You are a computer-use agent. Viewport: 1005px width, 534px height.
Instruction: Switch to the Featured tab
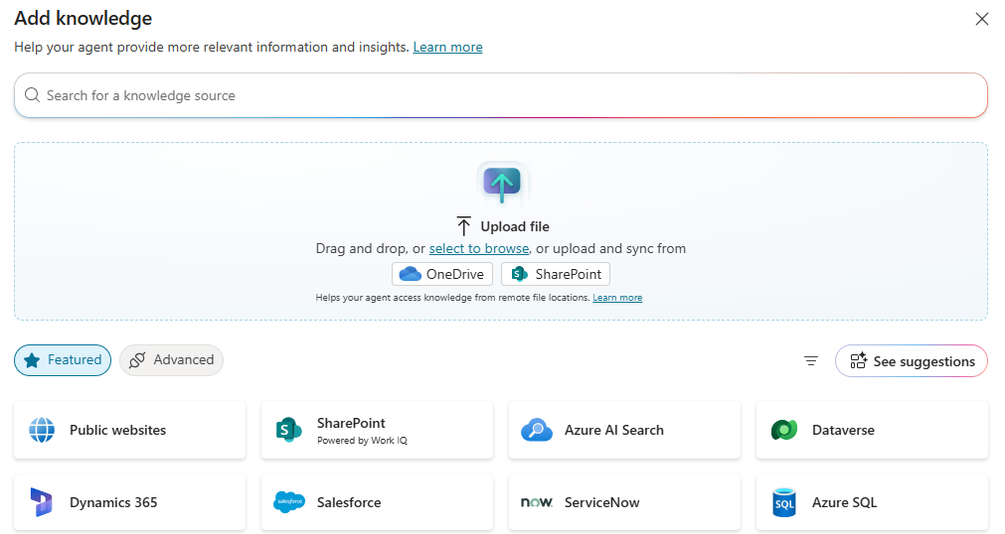[63, 360]
